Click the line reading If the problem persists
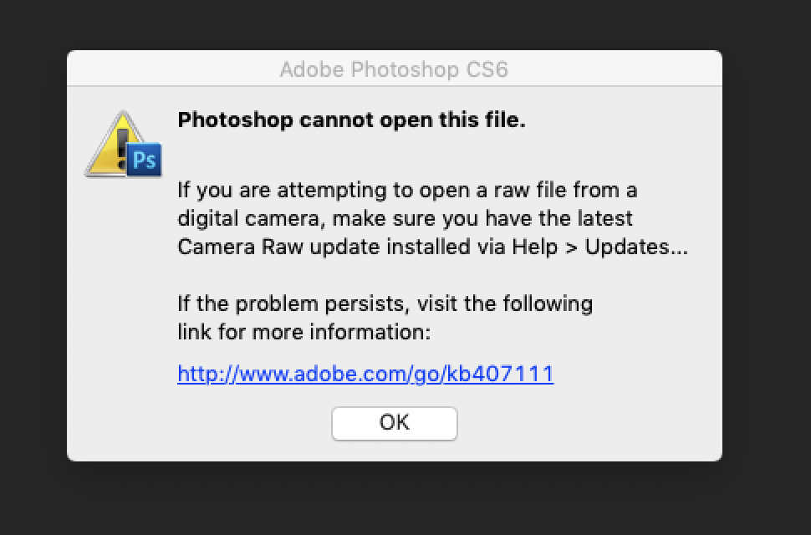Image resolution: width=811 pixels, height=535 pixels. 385,303
